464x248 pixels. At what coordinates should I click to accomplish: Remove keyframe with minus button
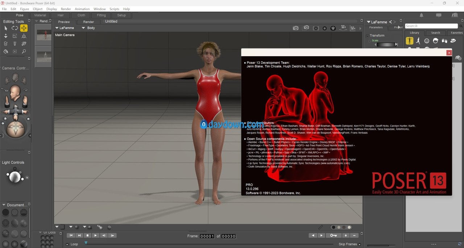point(354,235)
